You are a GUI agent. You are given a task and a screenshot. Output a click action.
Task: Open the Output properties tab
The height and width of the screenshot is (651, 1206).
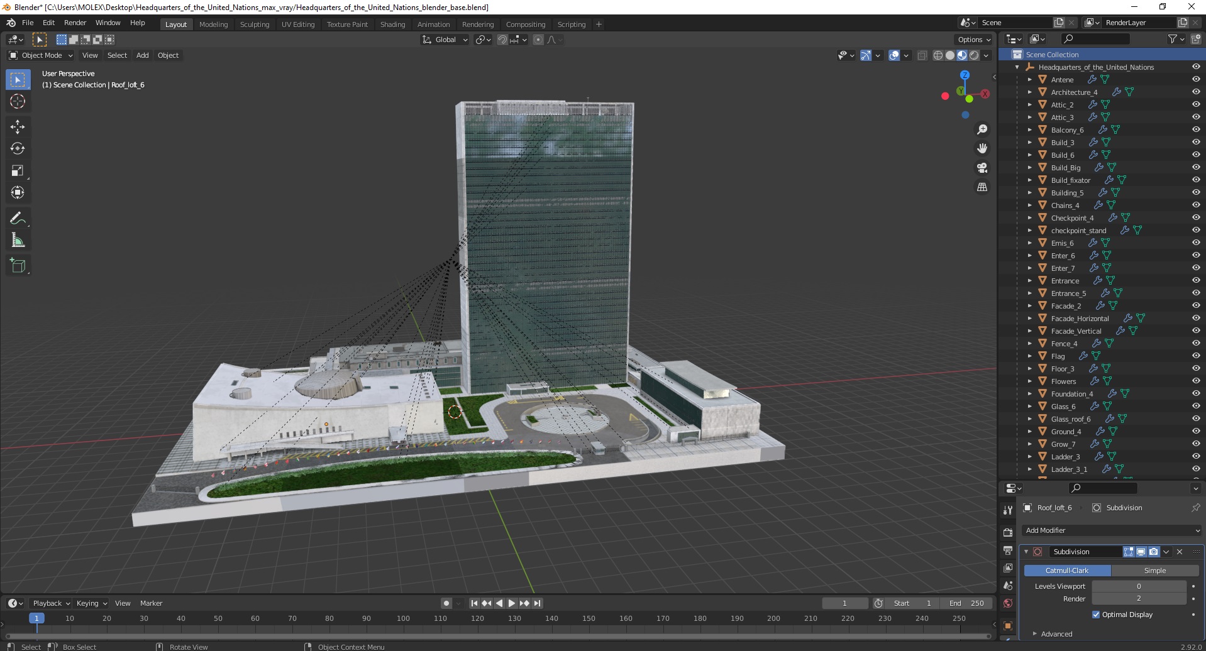1008,550
